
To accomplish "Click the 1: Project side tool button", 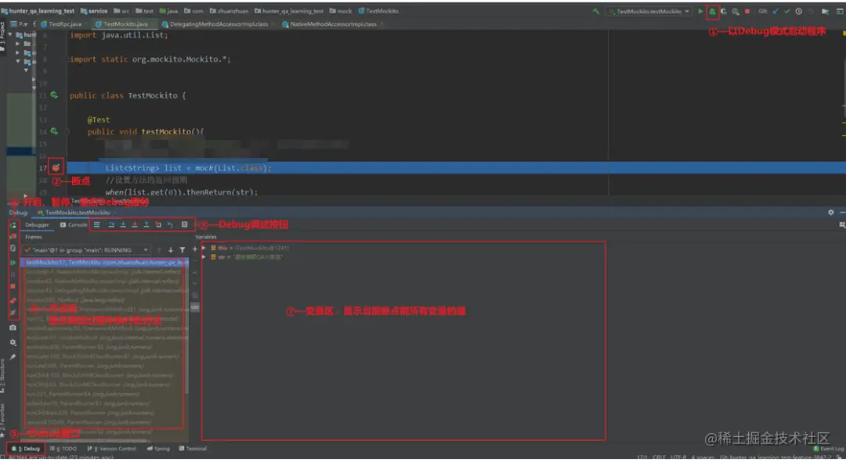I will (x=3, y=37).
